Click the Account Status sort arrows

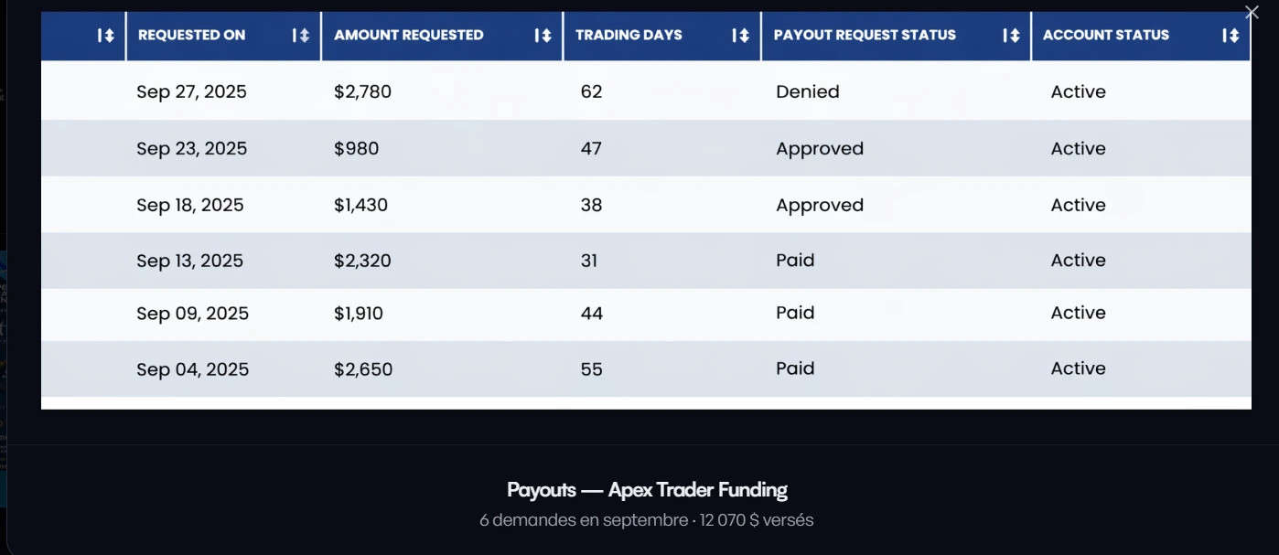1231,36
